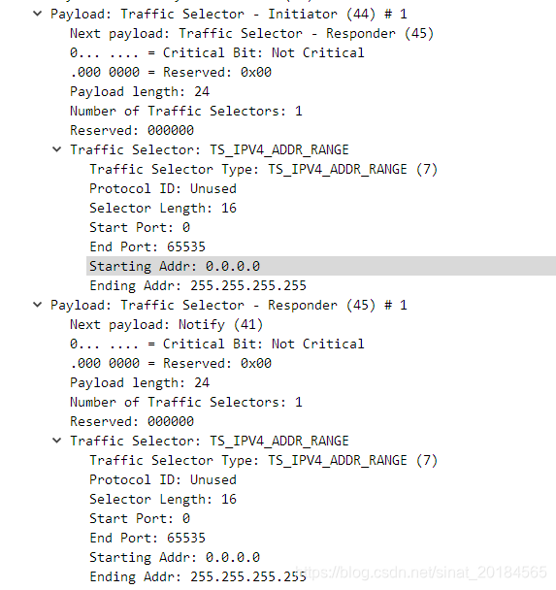This screenshot has height=590, width=556.
Task: Select first End Port: 65535 row
Action: pos(147,246)
